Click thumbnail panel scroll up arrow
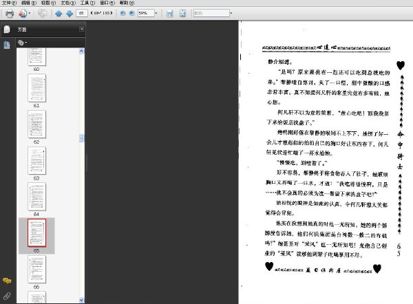Screen dimensions: 413x304 tap(82, 51)
